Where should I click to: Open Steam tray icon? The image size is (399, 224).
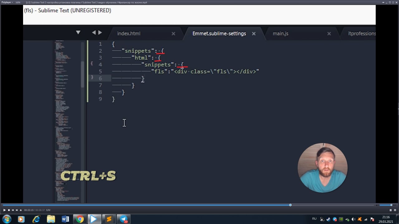tap(328, 219)
